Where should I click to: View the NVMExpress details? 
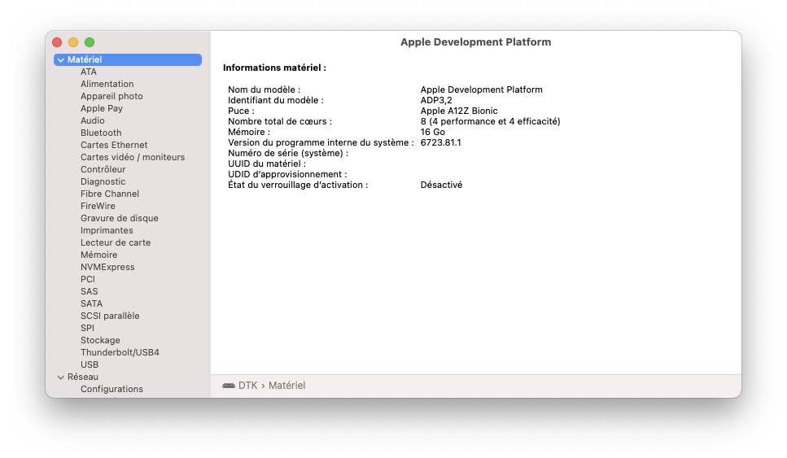(107, 267)
